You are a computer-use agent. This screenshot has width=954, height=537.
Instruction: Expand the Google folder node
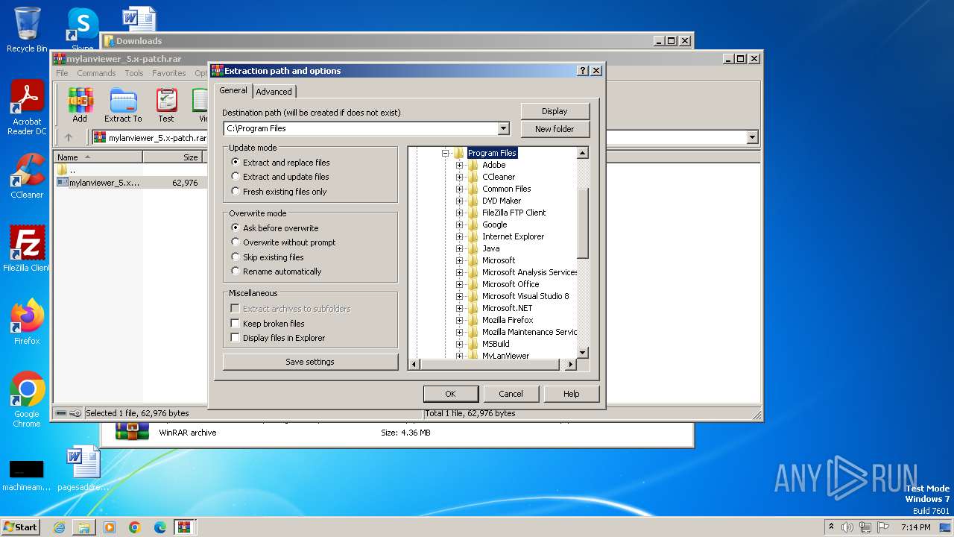[460, 224]
